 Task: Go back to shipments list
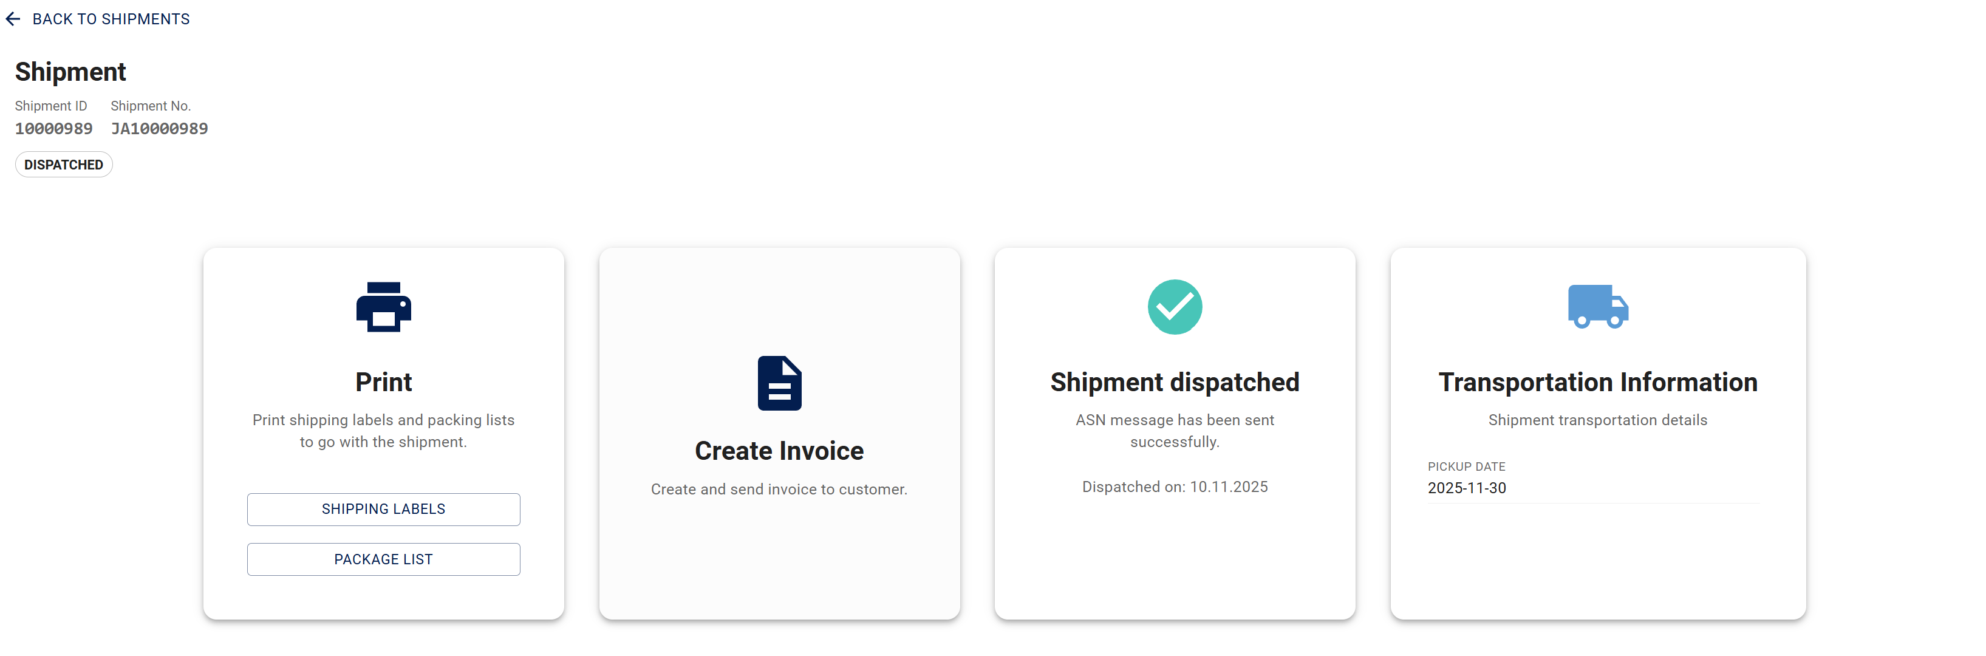click(111, 19)
